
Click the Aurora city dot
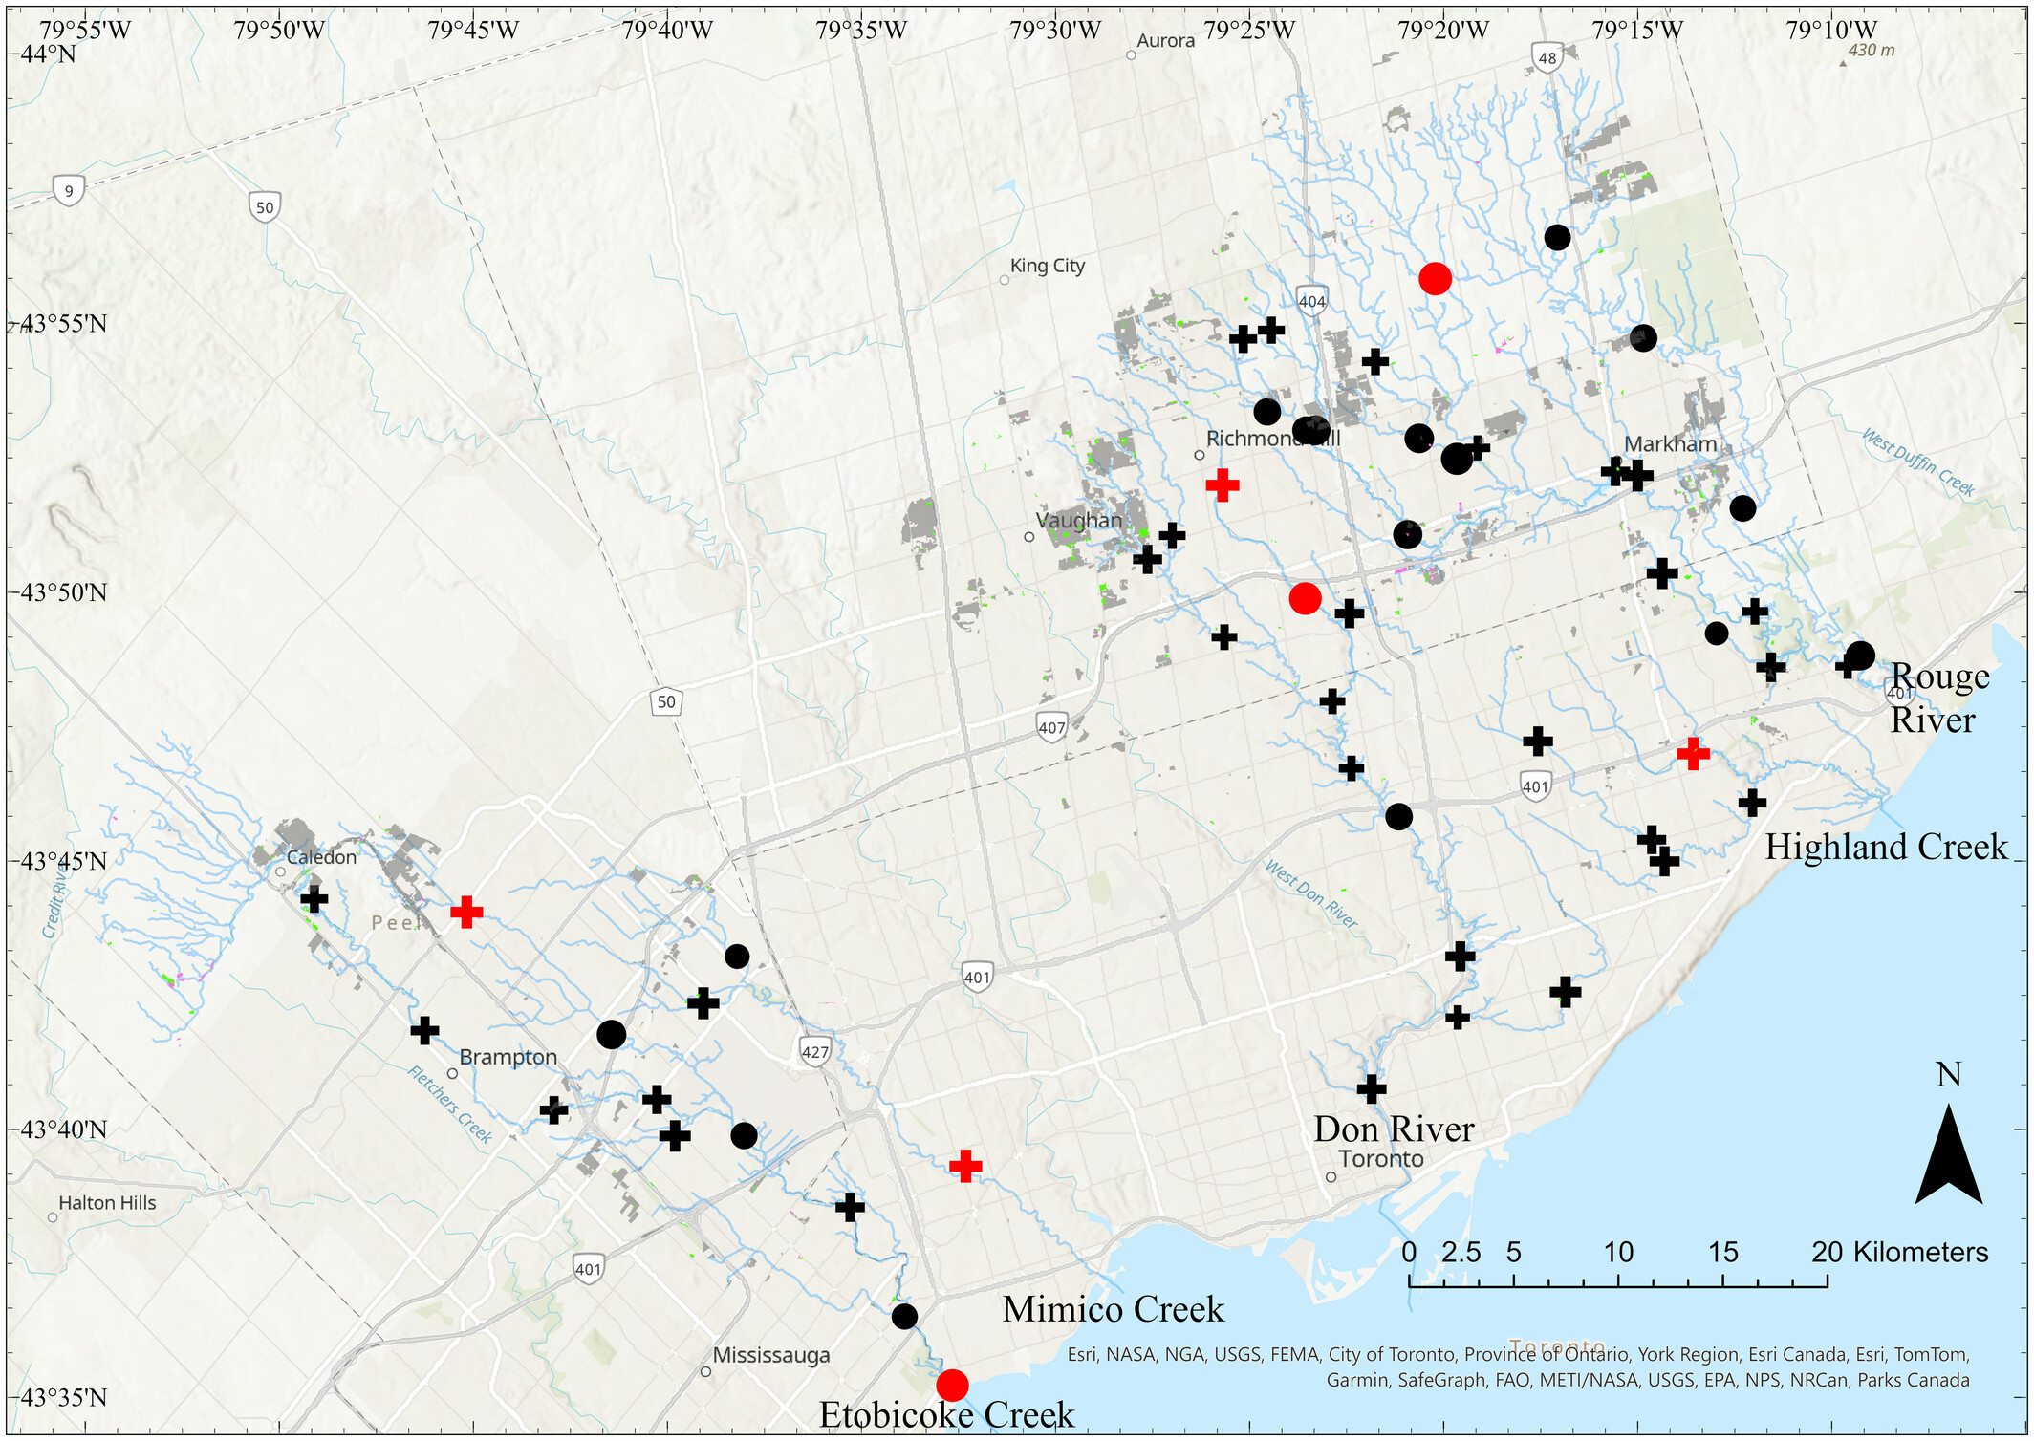tap(1131, 55)
